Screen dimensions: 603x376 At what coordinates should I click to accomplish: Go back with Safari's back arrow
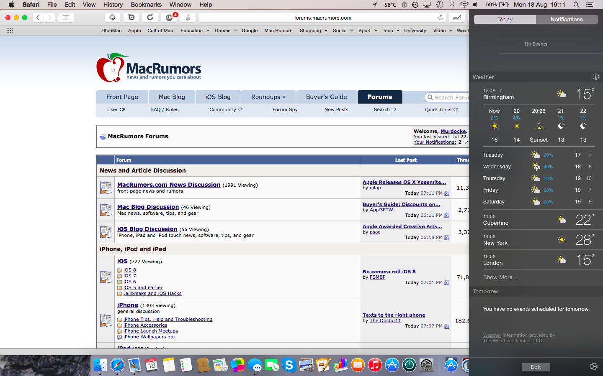click(38, 18)
